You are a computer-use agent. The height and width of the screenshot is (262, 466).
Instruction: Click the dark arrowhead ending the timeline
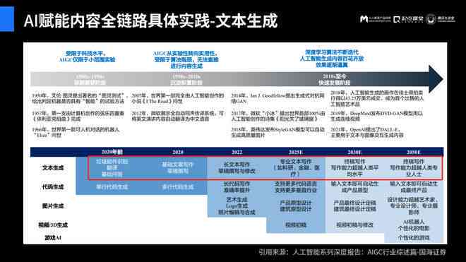436,79
